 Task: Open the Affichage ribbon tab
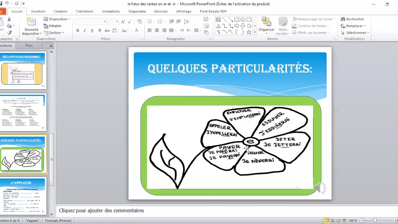[x=184, y=12]
